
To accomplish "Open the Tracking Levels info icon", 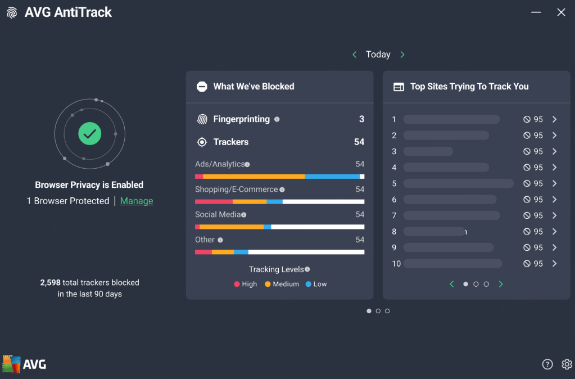I will click(x=307, y=269).
